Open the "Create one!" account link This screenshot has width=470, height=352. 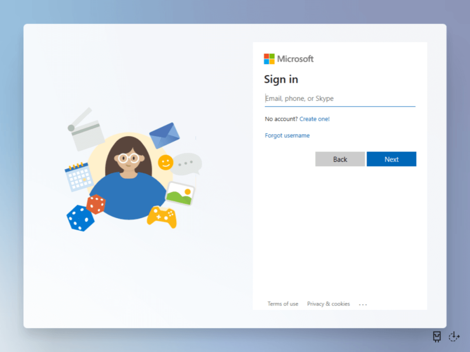(x=315, y=119)
